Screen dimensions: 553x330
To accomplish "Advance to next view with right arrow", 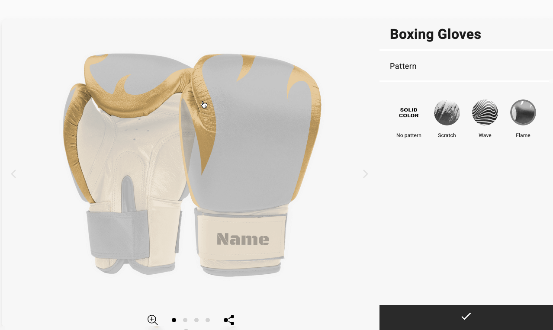I will [x=366, y=174].
